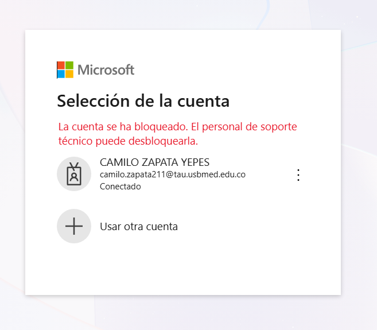377x330 pixels.
Task: Open the three-dot account options menu
Action: tap(298, 175)
